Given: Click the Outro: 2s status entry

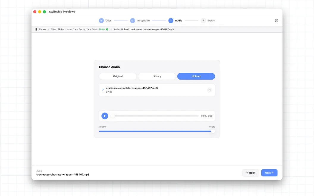Looking at the screenshot, I should pos(84,29).
